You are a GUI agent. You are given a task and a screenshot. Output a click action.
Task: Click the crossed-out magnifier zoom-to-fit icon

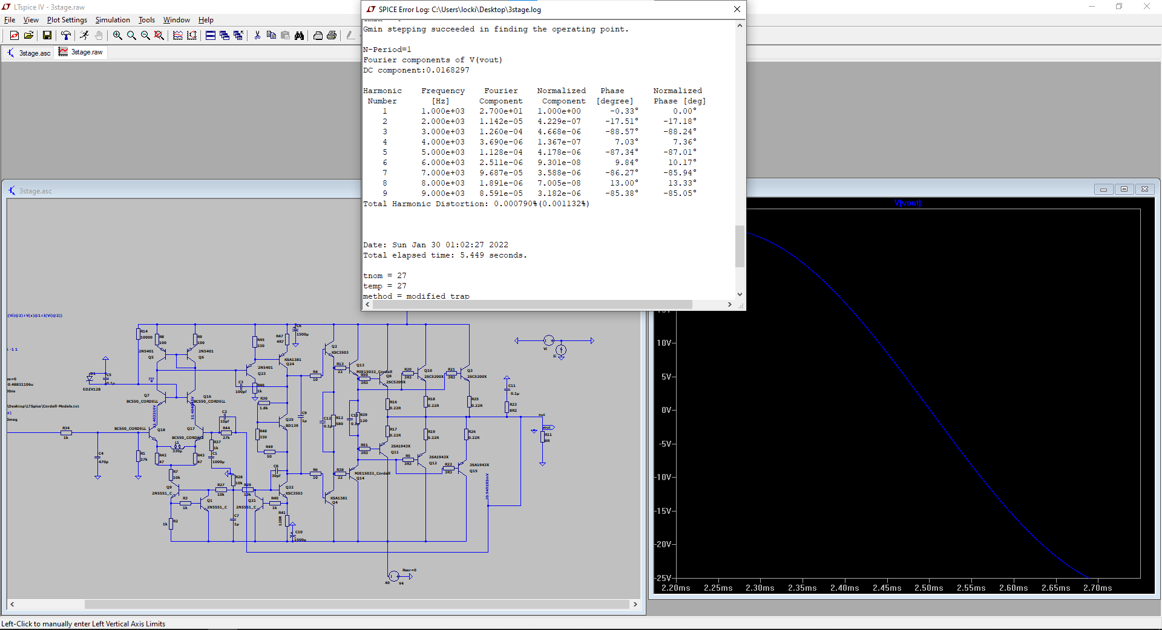[x=159, y=36]
